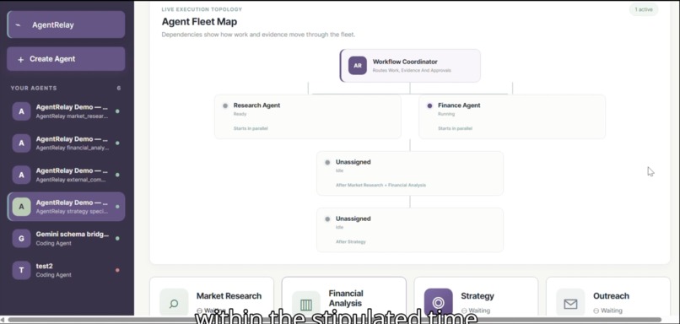
Task: Click avatar icon of external_com agent
Action: click(21, 175)
